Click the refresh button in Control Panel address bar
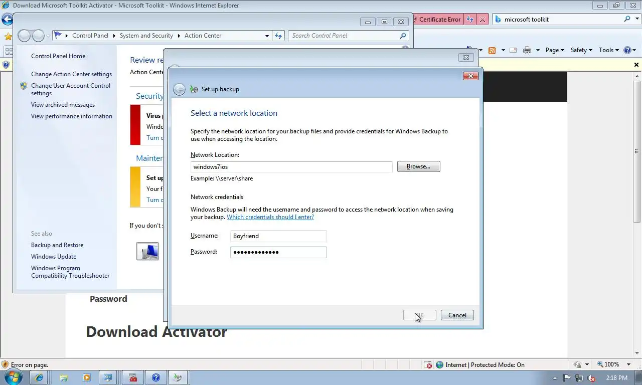Viewport: 642px width, 385px height. (x=278, y=36)
